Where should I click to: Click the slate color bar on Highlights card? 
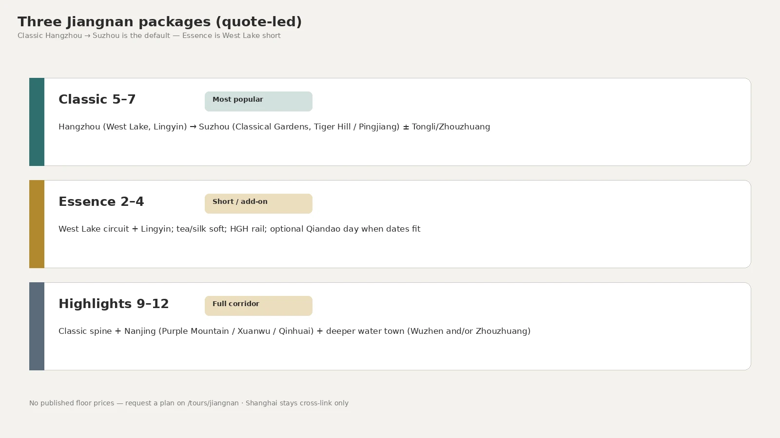pos(37,326)
